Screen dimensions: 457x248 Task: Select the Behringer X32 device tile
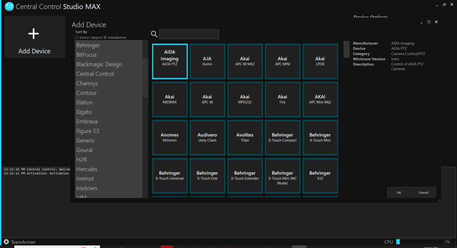[320, 176]
